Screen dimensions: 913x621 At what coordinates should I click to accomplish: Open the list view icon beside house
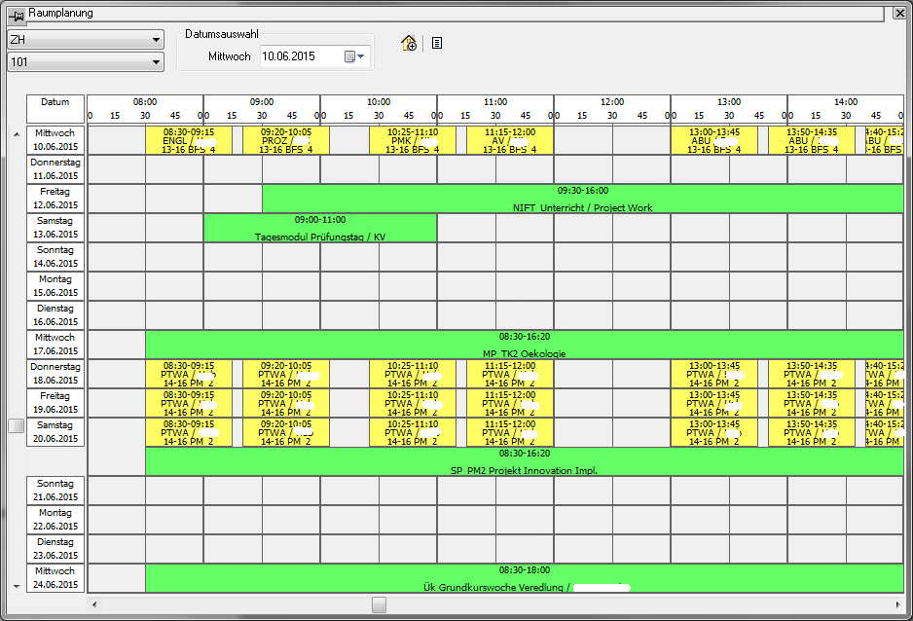[437, 43]
